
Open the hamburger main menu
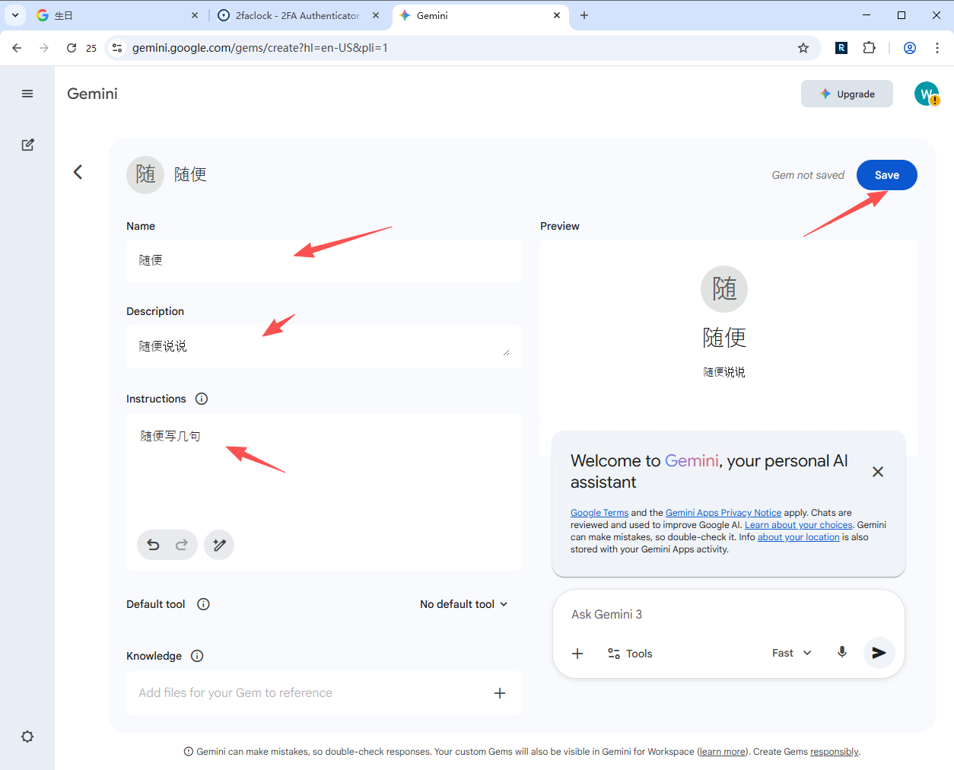point(27,94)
